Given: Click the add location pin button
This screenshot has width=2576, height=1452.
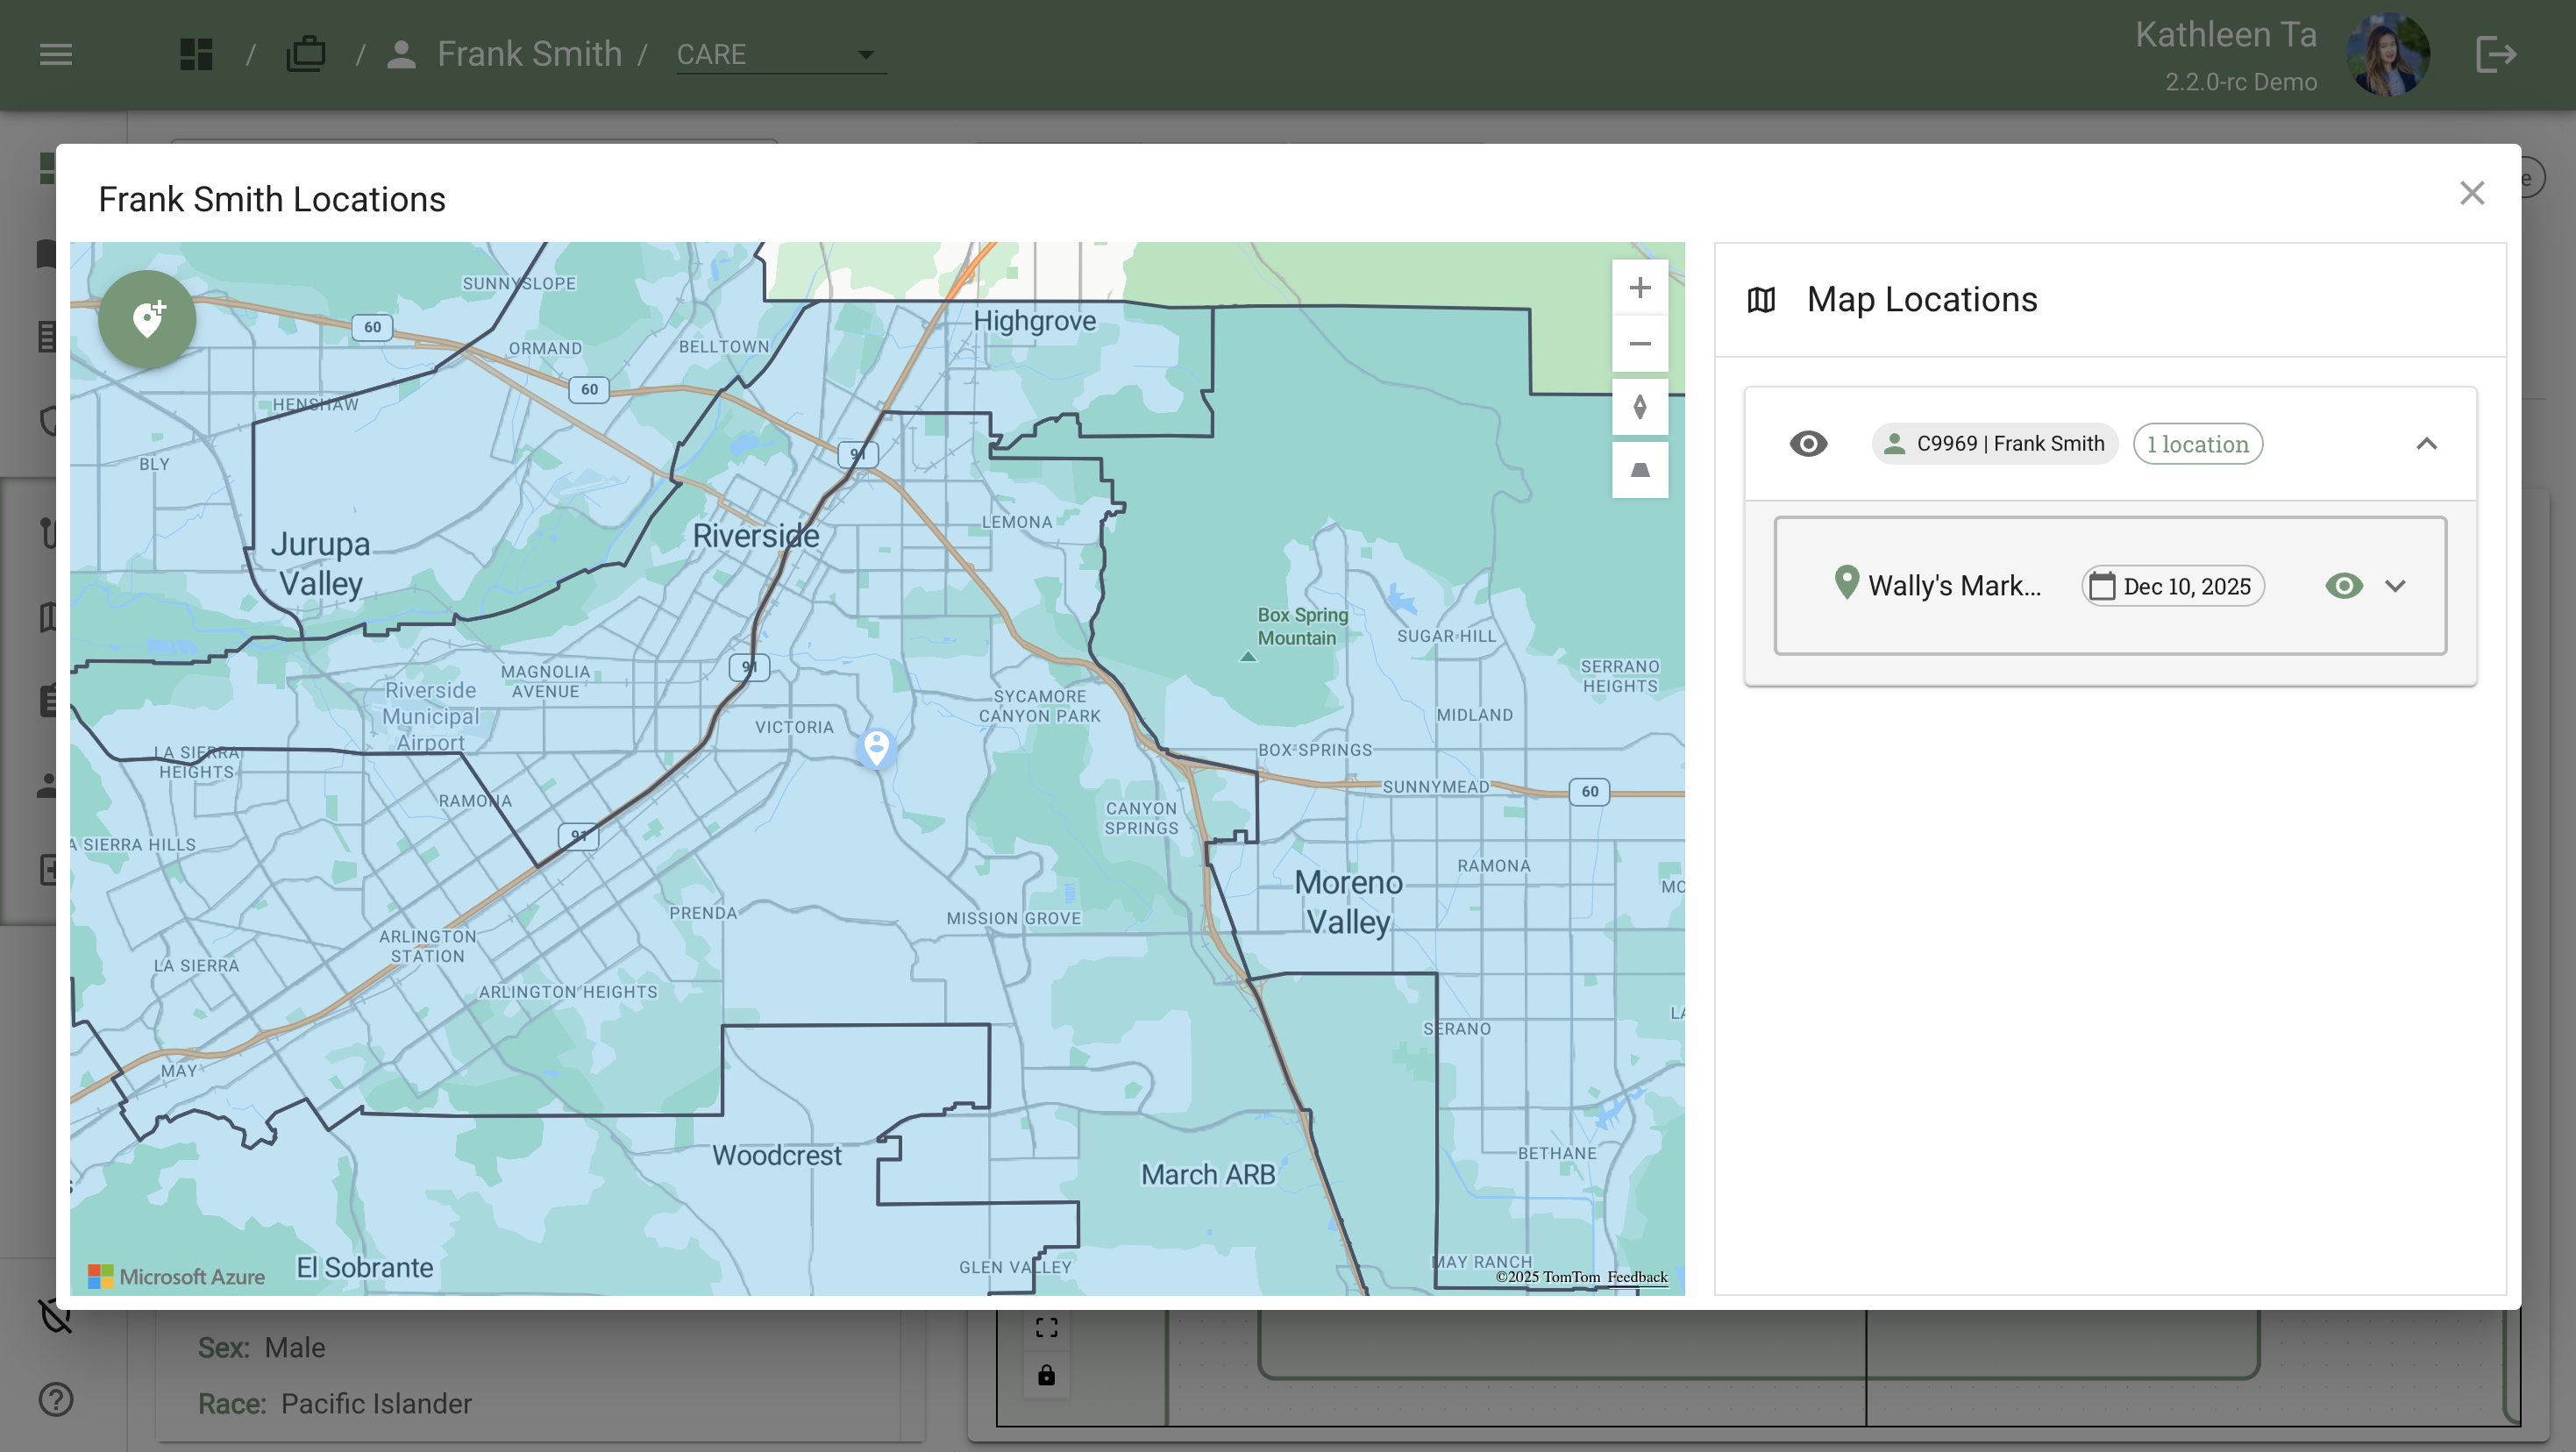Looking at the screenshot, I should pos(147,319).
